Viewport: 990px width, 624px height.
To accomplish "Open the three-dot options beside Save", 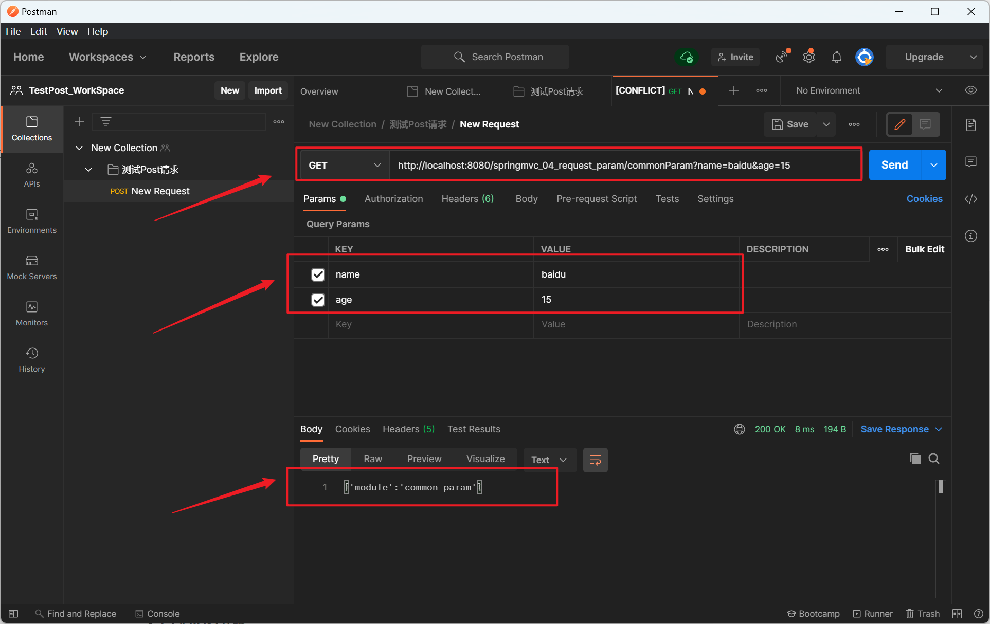I will [854, 124].
